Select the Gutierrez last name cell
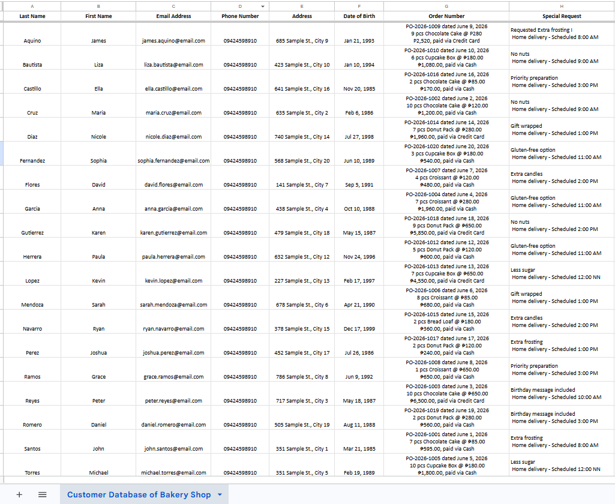 pos(32,226)
